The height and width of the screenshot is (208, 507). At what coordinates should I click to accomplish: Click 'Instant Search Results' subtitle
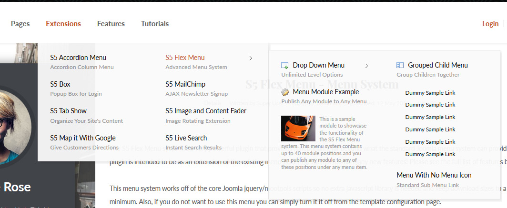[193, 148]
